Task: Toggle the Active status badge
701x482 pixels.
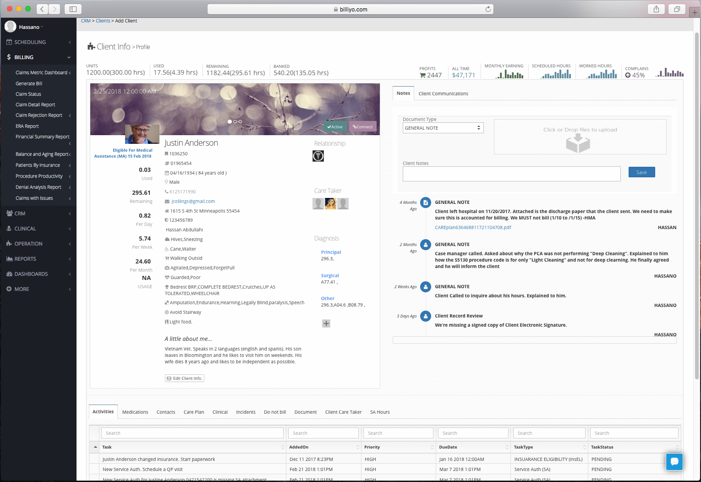Action: (x=335, y=127)
